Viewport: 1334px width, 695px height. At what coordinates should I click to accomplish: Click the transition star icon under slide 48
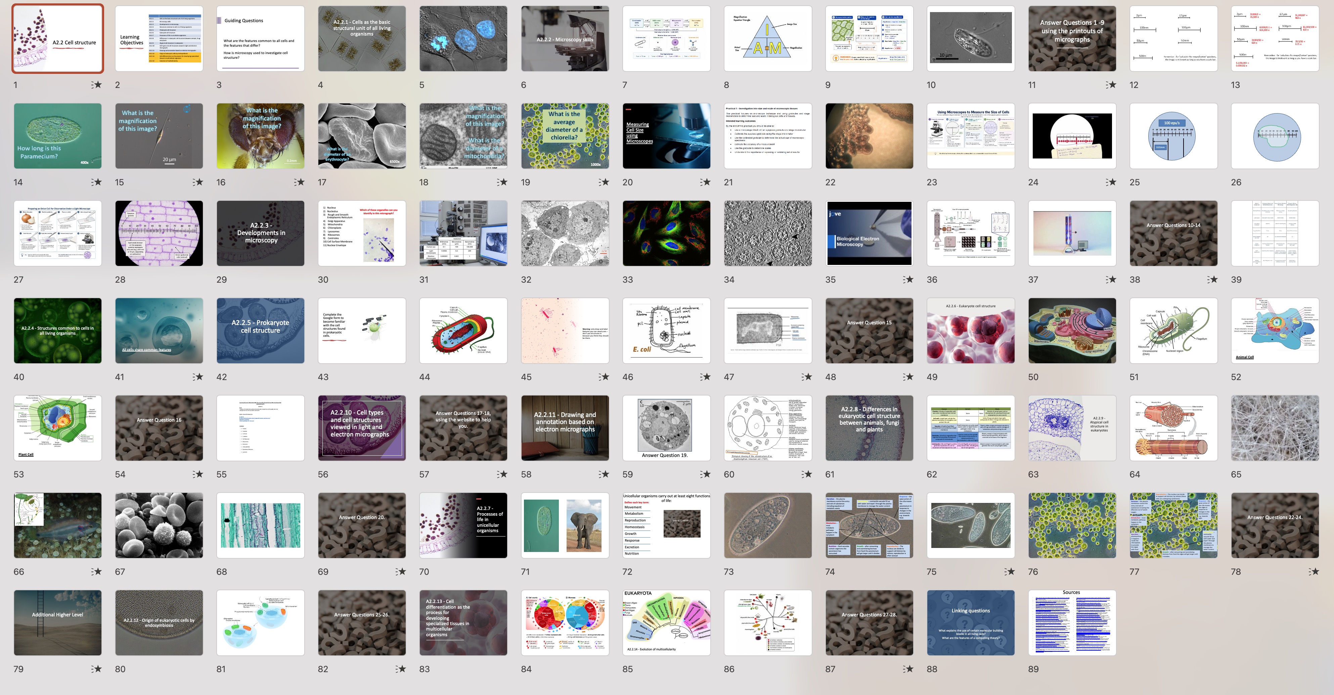coord(908,377)
